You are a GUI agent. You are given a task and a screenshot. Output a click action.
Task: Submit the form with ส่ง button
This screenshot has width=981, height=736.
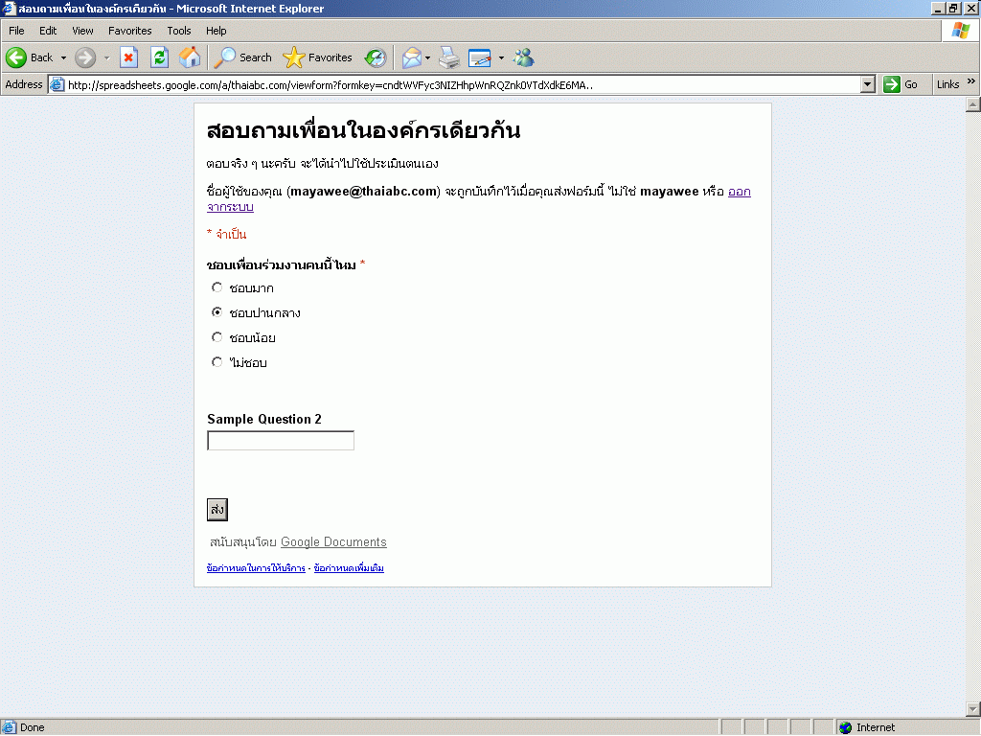(x=217, y=510)
